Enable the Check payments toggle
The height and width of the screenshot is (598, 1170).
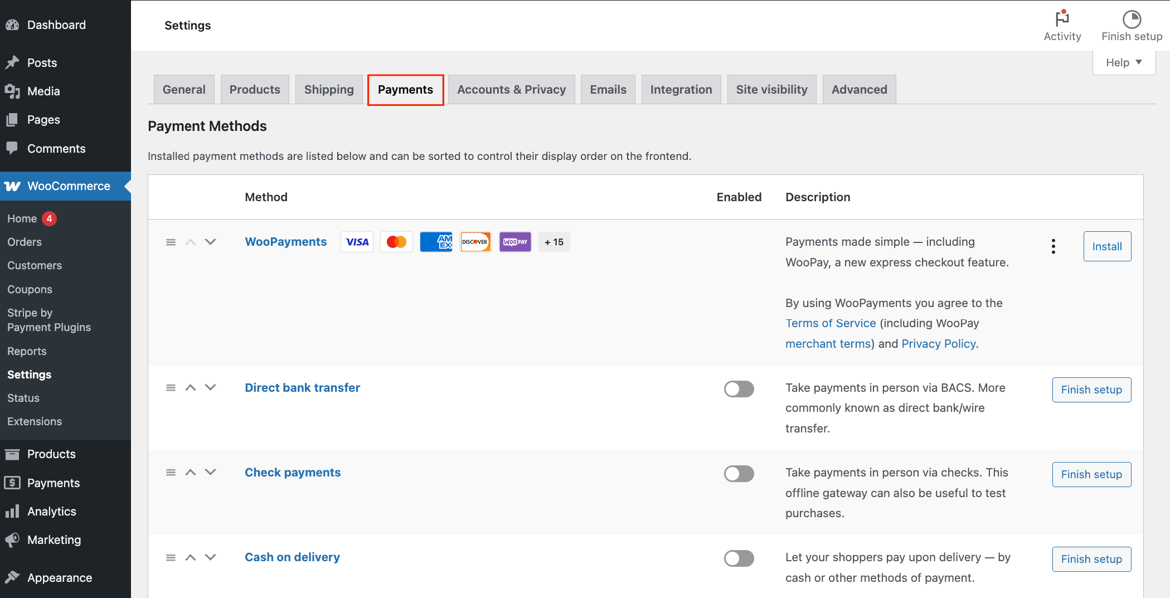tap(739, 474)
